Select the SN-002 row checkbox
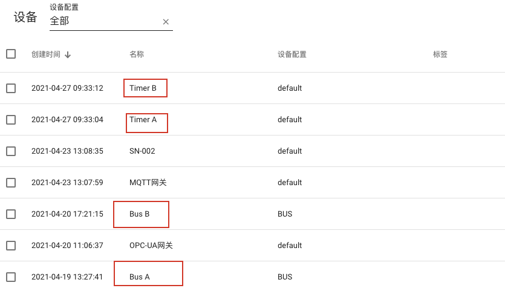Image resolution: width=505 pixels, height=291 pixels. pos(11,151)
